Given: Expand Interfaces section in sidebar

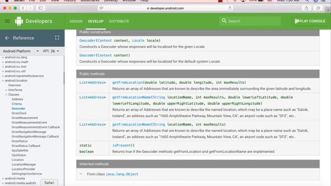Looking at the screenshot, I should [6, 90].
